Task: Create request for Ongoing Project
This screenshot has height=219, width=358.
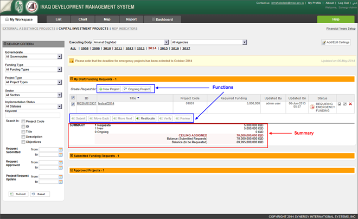Action: click(x=137, y=89)
